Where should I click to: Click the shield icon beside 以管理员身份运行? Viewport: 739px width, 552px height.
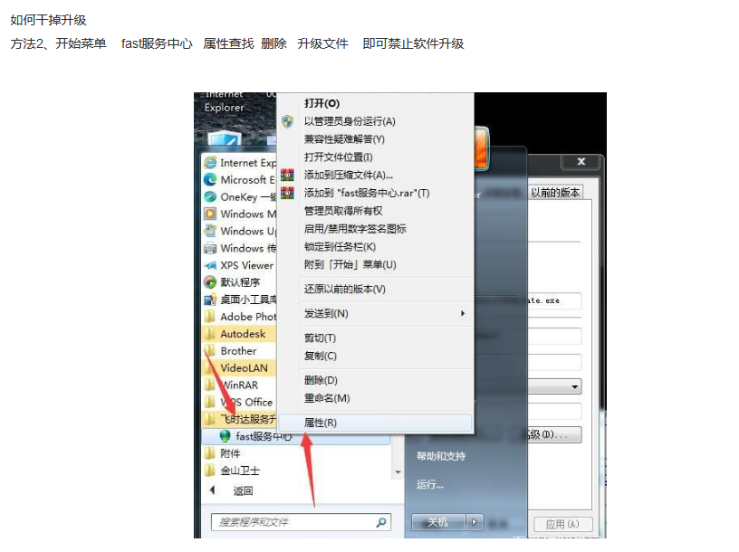287,121
